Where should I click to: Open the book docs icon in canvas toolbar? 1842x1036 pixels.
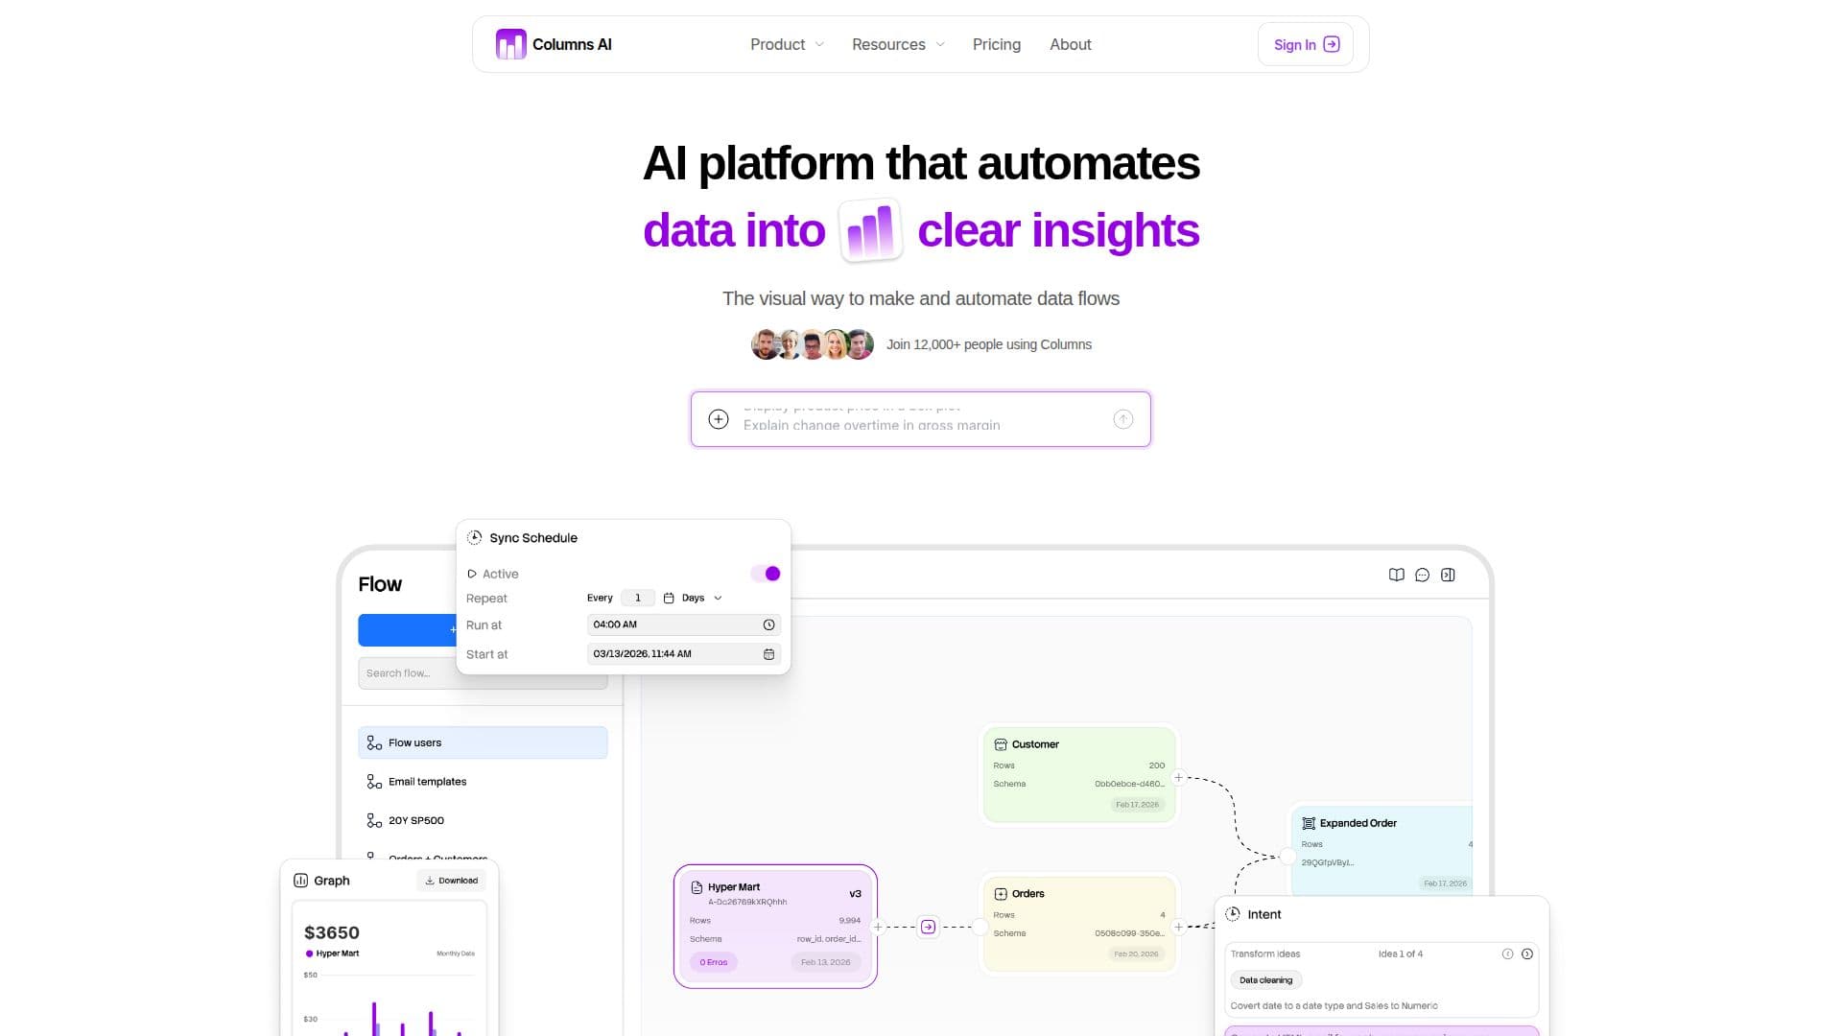pyautogui.click(x=1396, y=575)
